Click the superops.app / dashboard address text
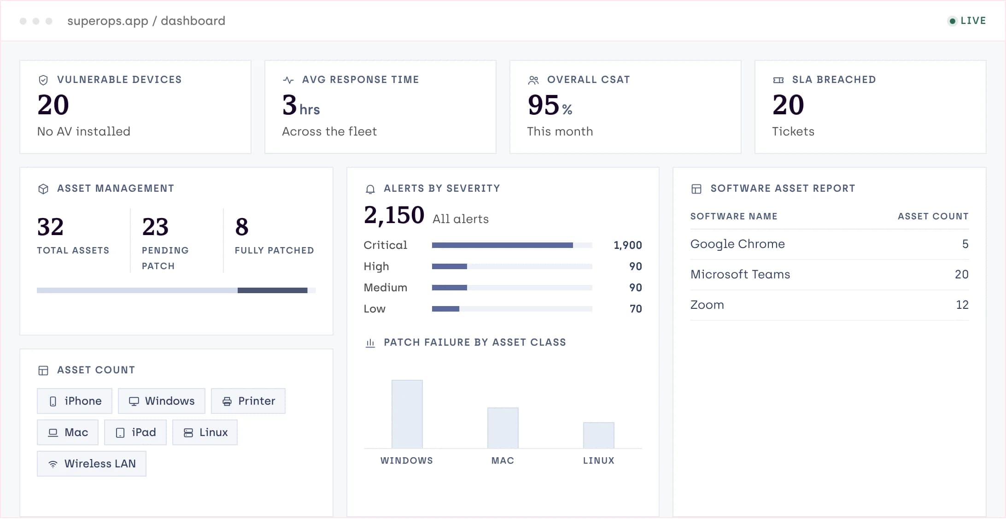The width and height of the screenshot is (1006, 519). (146, 21)
